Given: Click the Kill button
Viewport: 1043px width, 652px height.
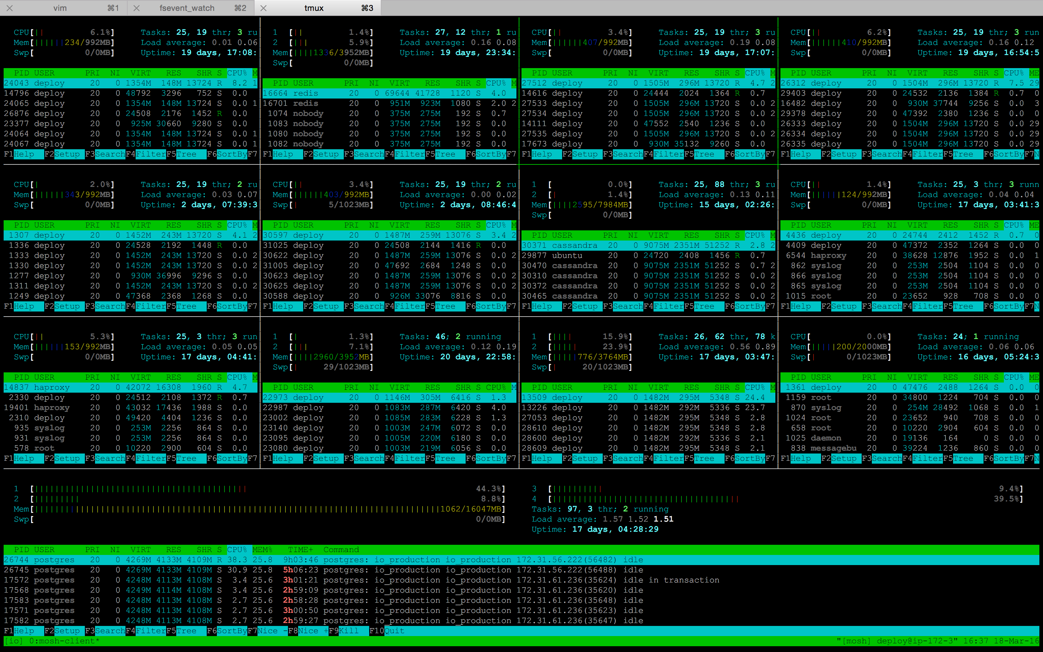Looking at the screenshot, I should point(349,630).
